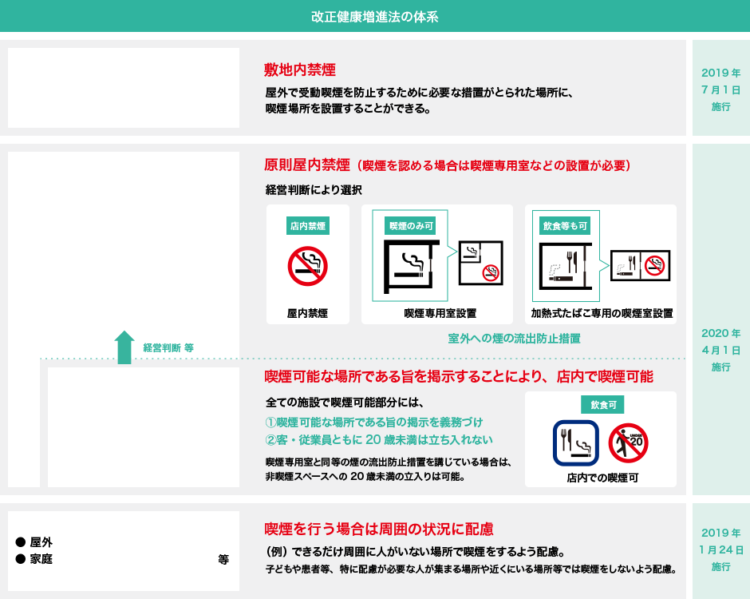Click the 原則屋内禁煙 red heading
This screenshot has width=750, height=599.
pyautogui.click(x=307, y=165)
